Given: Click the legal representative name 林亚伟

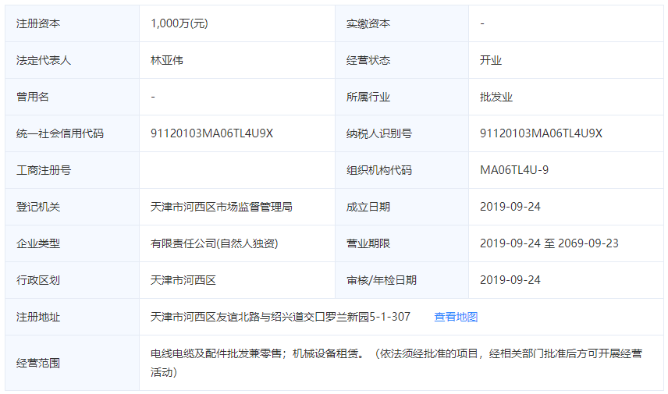Looking at the screenshot, I should [167, 60].
